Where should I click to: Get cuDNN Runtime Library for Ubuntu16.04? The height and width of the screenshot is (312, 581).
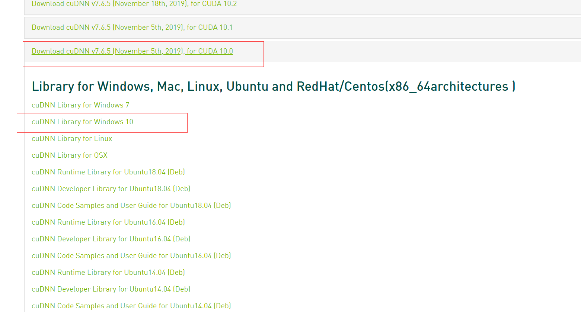point(108,222)
